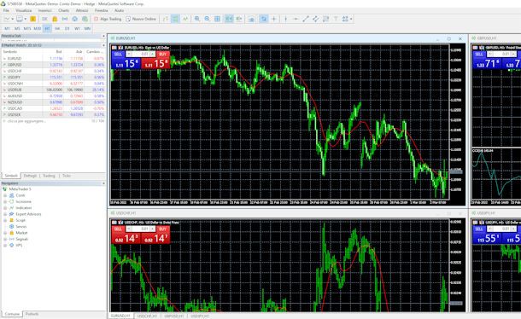Viewport: 521px width, 319px height.
Task: Select the D1 timeframe
Action: pos(67,28)
